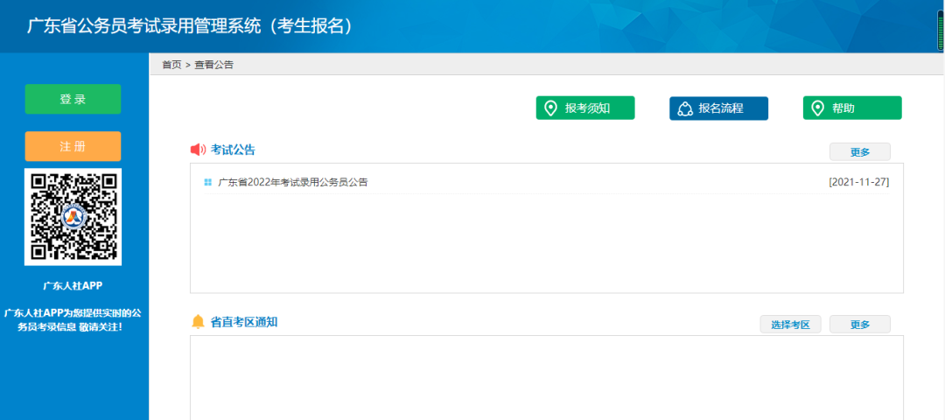This screenshot has width=945, height=420.
Task: Click the yellow bell icon beside 省直考区通知
Action: (x=199, y=322)
